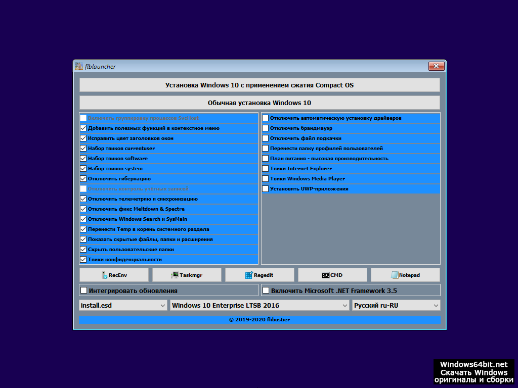
Task: Click the © 2019-2020 flibustier footer bar
Action: click(260, 320)
